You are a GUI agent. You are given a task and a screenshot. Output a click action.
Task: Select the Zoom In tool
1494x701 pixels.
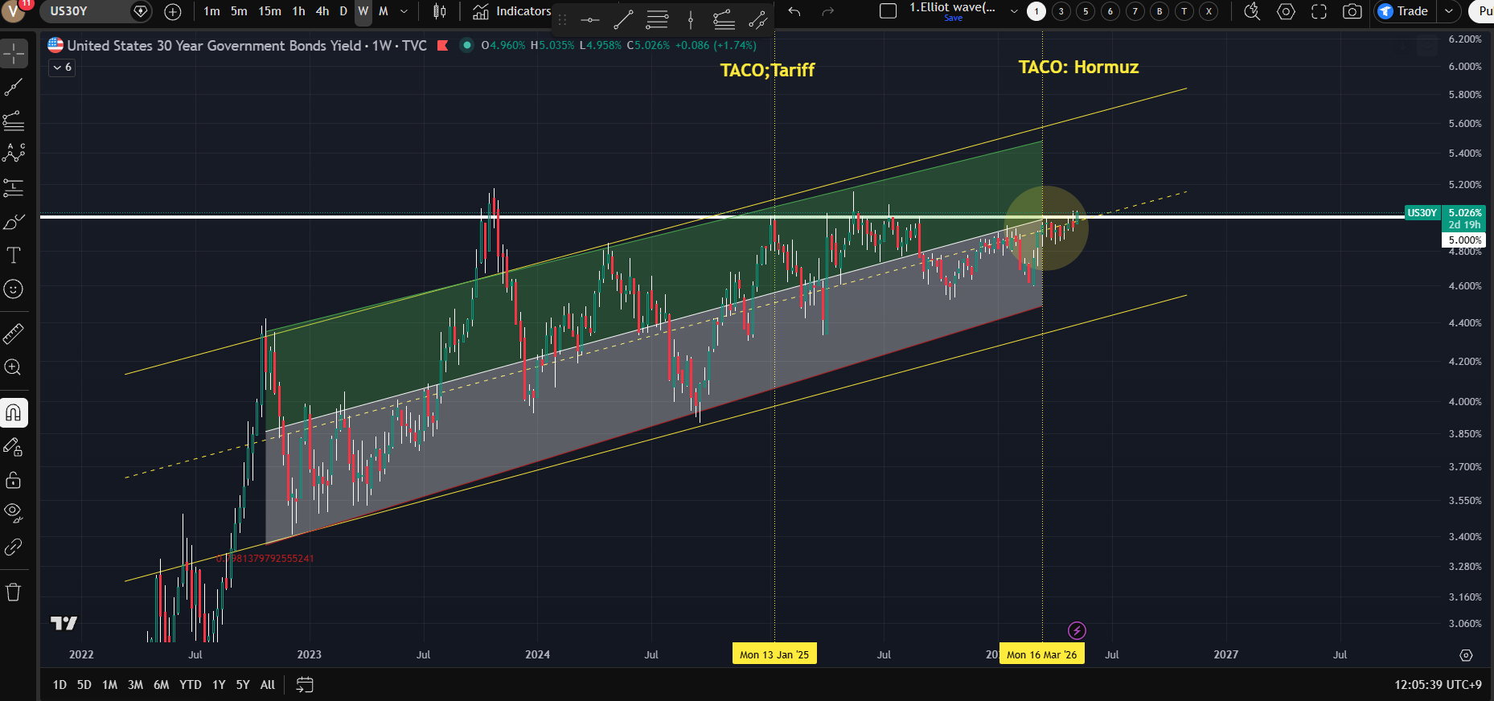click(14, 367)
